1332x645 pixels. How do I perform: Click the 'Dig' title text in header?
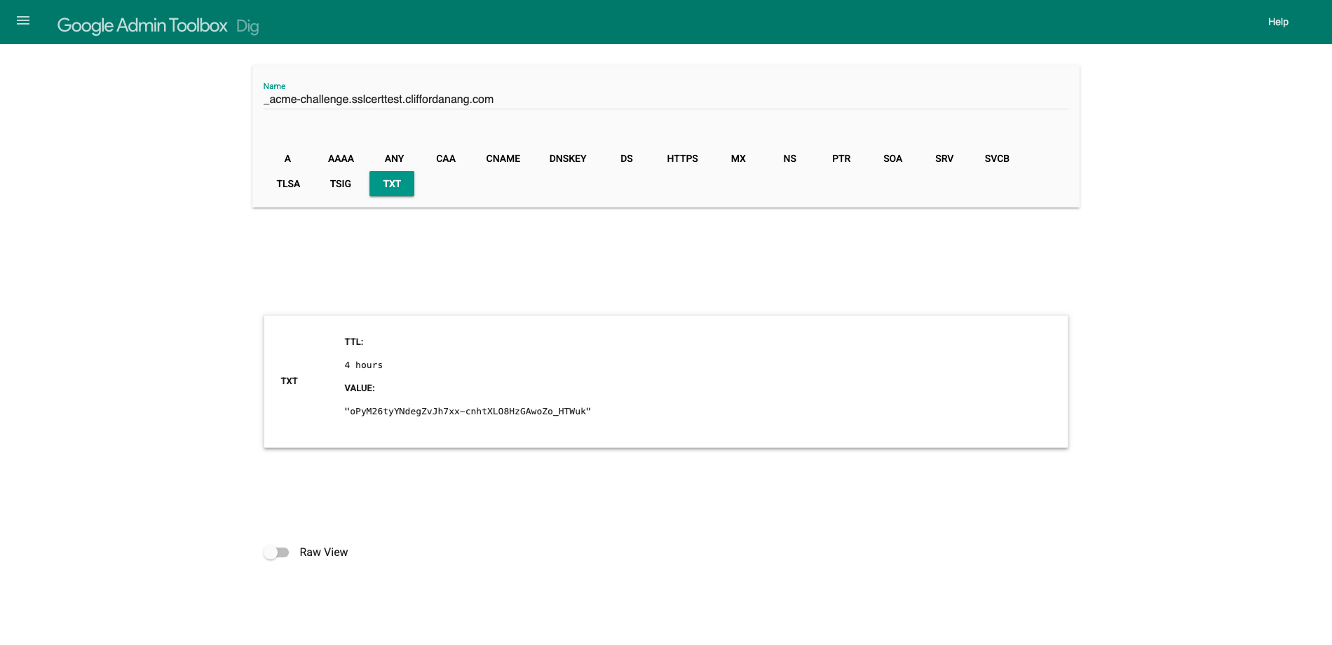pyautogui.click(x=247, y=27)
